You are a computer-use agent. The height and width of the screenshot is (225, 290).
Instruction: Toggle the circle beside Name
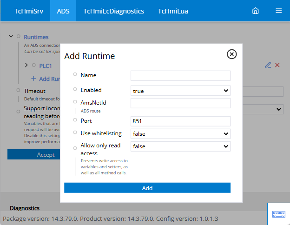pos(75,74)
